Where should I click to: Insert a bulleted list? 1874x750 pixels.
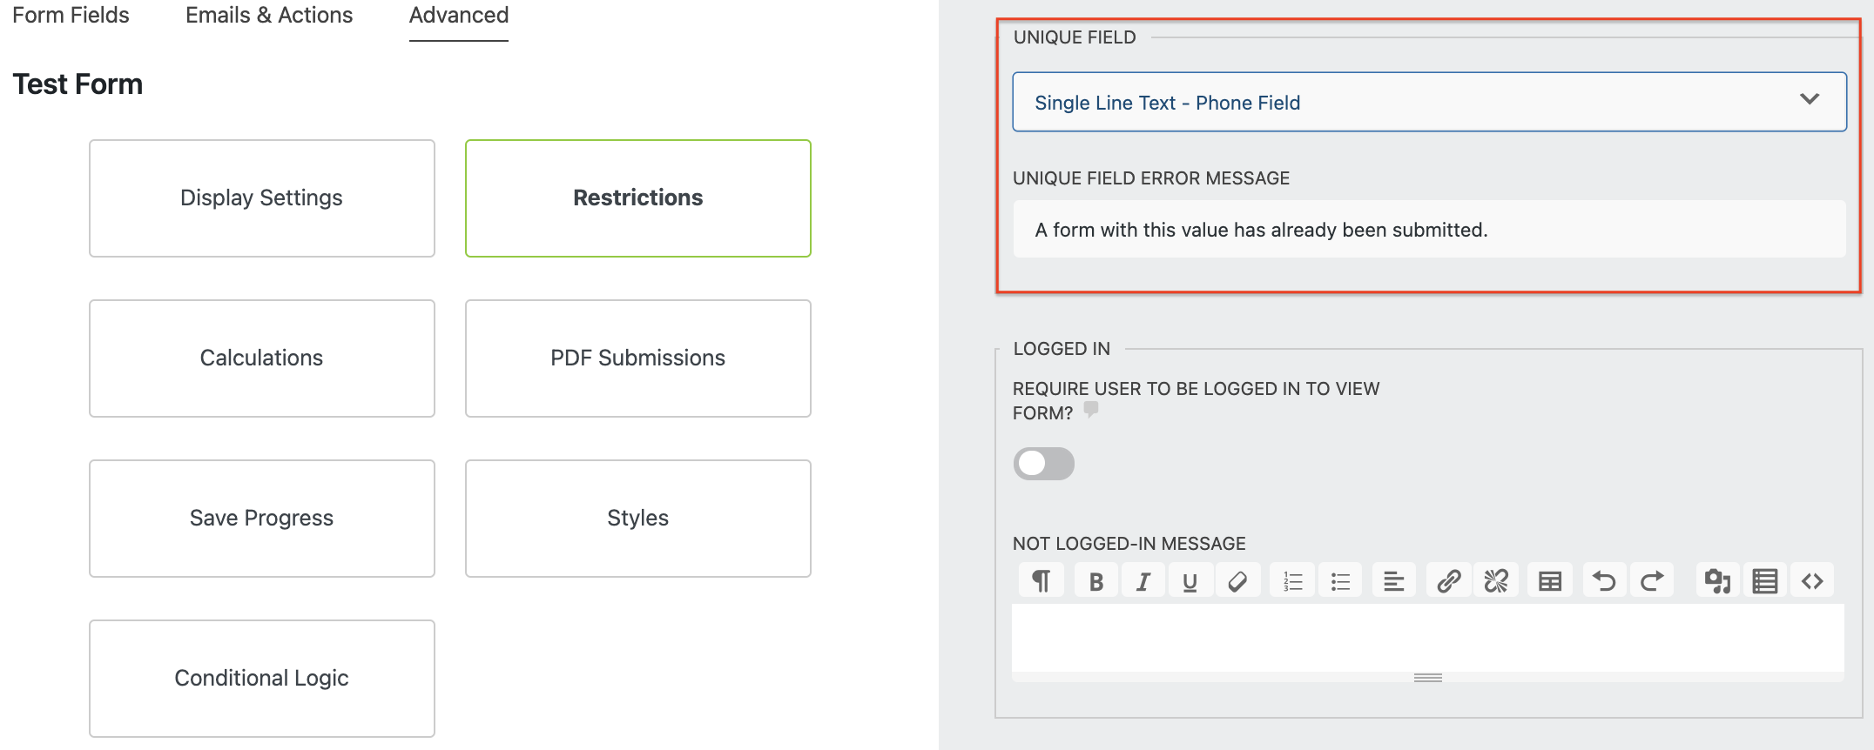1340,580
